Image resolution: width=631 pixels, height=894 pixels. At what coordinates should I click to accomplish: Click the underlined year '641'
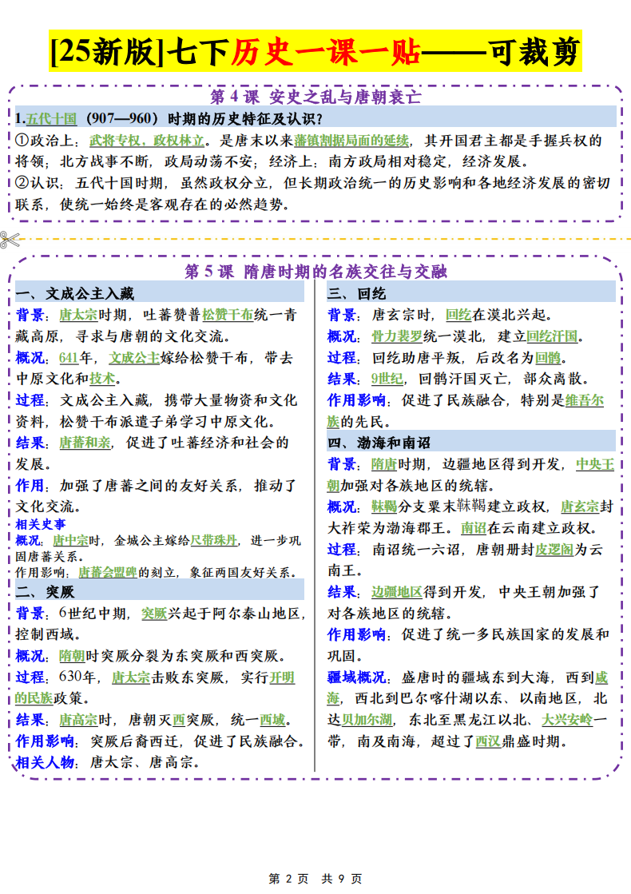pos(69,358)
